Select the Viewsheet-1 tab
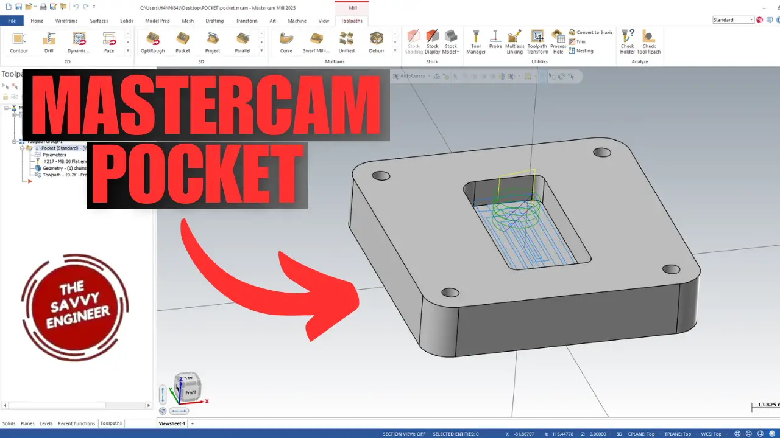Viewport: 780px width, 438px height. click(x=172, y=423)
